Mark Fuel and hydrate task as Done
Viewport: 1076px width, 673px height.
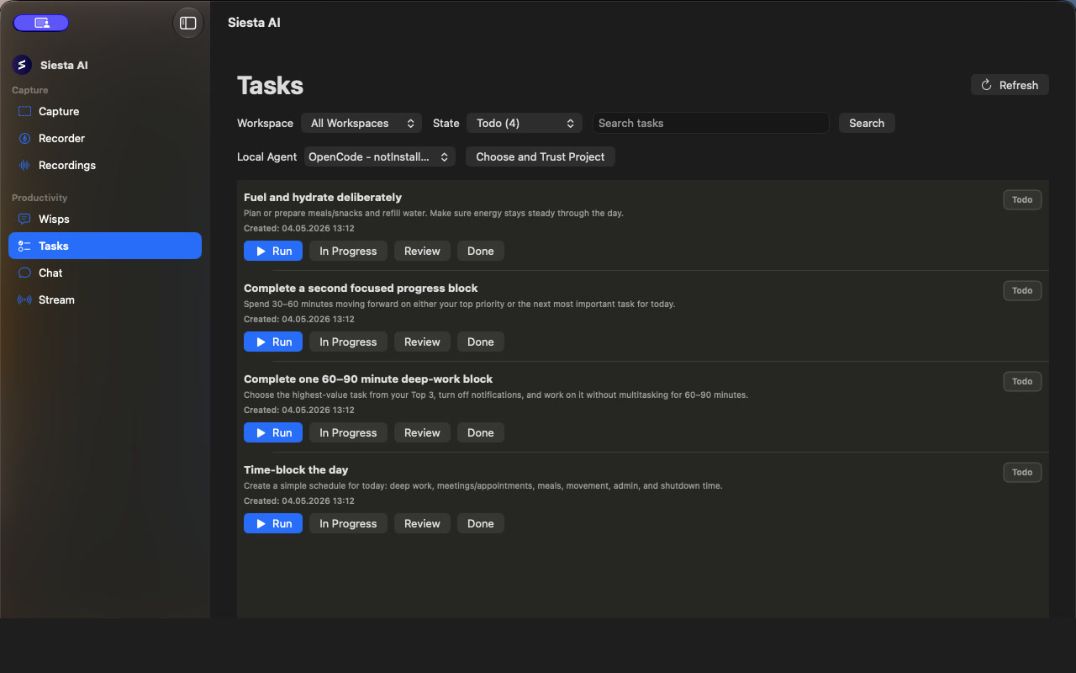click(x=481, y=251)
